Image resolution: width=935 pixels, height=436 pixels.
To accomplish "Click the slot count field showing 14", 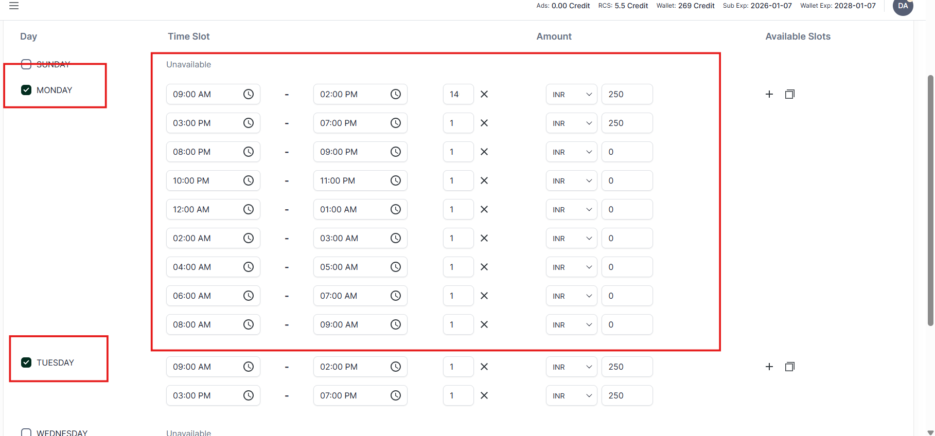I will (x=457, y=94).
